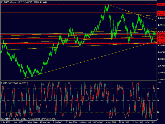Select the red 1.24318 price level tag
This screenshot has height=124, width=165.
tap(161, 38)
